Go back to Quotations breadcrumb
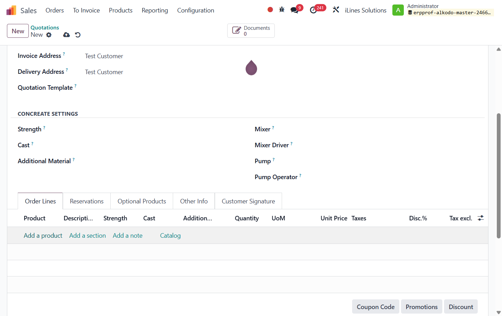The image size is (502, 316). tap(45, 27)
